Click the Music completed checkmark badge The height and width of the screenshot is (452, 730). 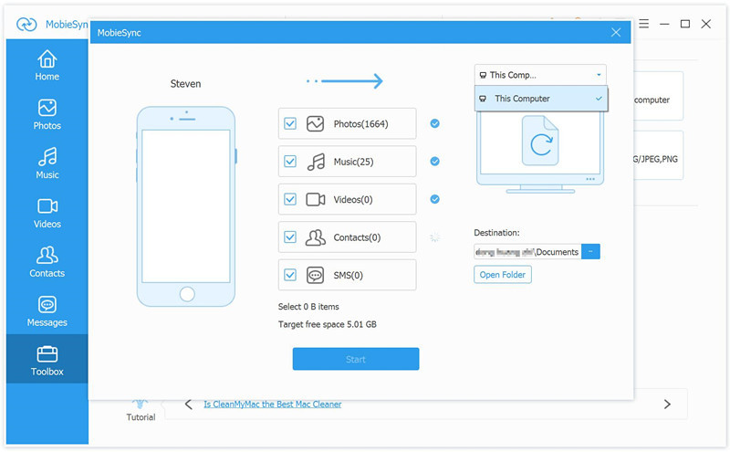click(x=435, y=162)
